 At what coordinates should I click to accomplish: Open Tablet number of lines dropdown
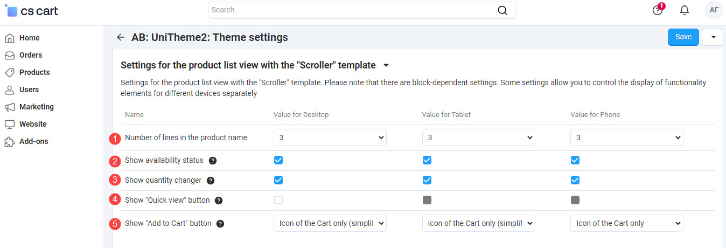(x=479, y=137)
